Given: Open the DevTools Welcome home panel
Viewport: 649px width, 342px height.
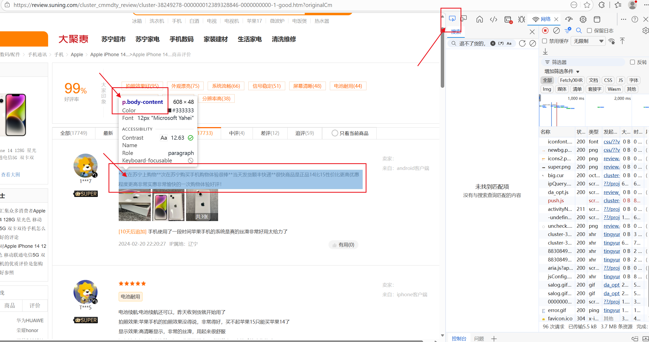Looking at the screenshot, I should (x=480, y=19).
